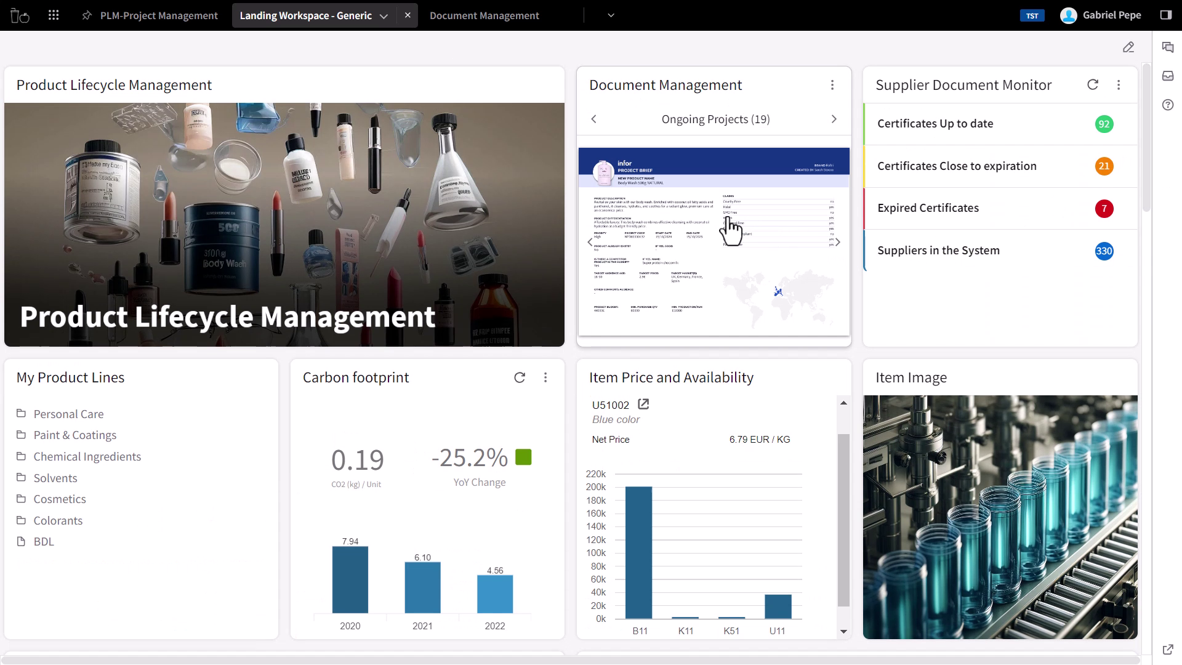Open the chat messages sidebar icon
1182x665 pixels.
point(1168,47)
